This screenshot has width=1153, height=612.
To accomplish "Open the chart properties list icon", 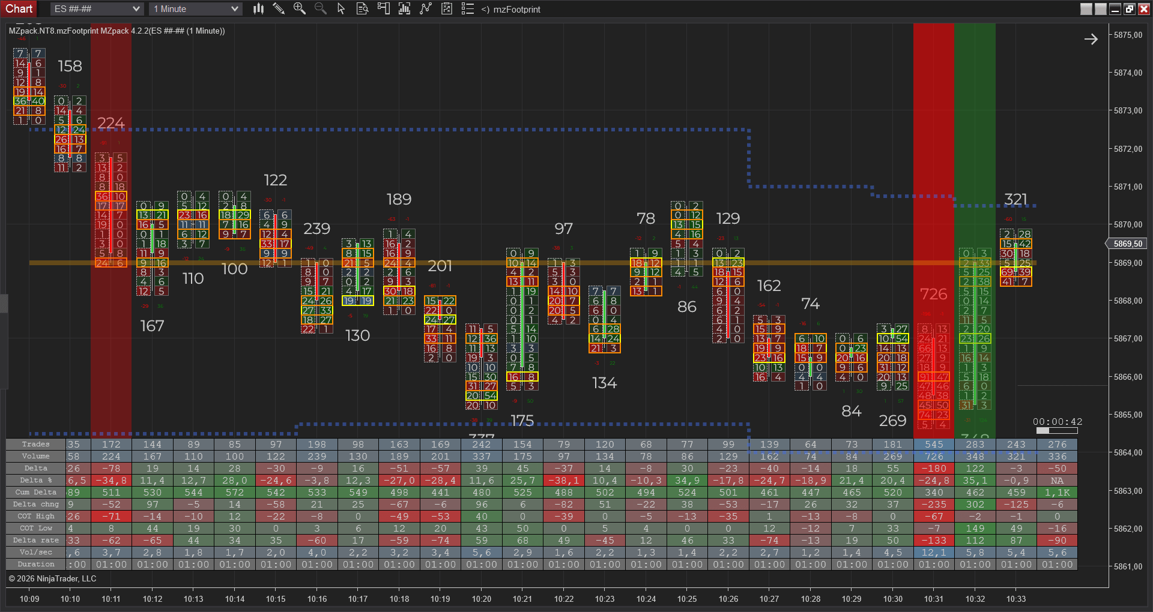I will [x=467, y=8].
